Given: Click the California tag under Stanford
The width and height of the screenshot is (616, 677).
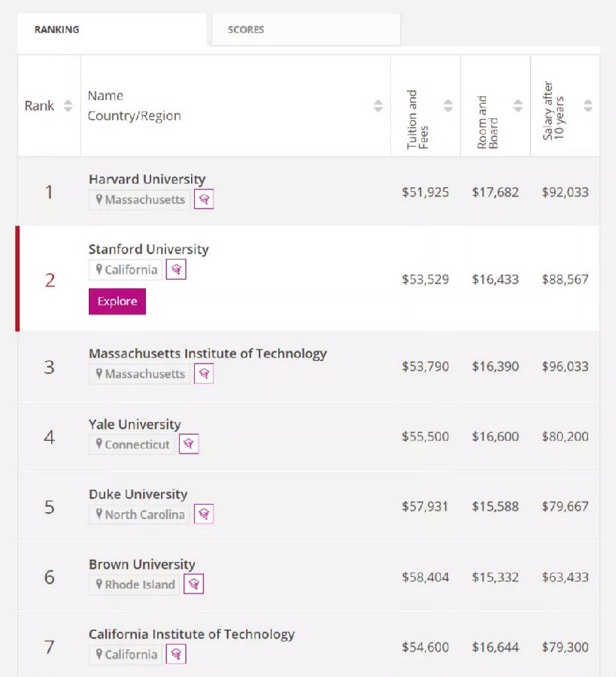Looking at the screenshot, I should click(x=126, y=269).
